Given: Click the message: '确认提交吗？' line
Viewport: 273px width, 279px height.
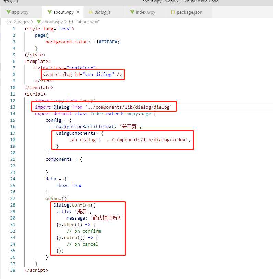Looking at the screenshot, I should 95,218.
